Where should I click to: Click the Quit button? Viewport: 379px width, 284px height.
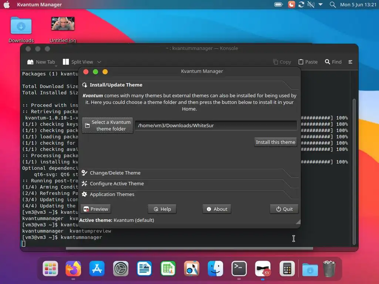pyautogui.click(x=284, y=209)
